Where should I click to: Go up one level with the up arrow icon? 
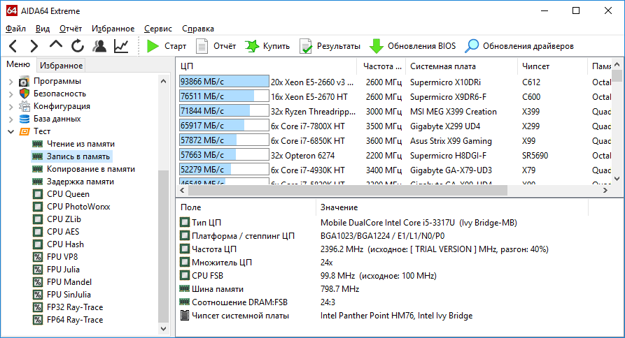pos(56,45)
